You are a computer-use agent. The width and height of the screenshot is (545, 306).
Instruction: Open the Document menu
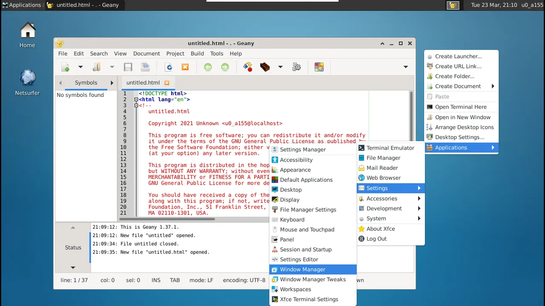pos(146,54)
